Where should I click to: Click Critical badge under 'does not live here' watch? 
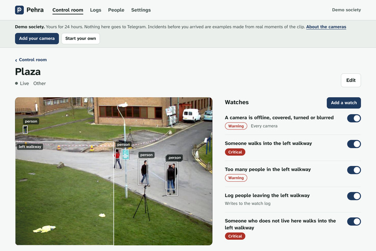coord(235,236)
